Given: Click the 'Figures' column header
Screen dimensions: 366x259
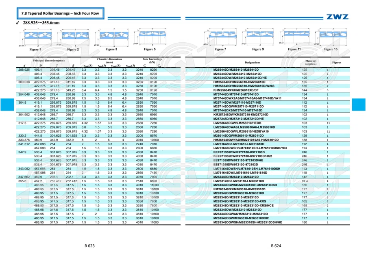Looking at the screenshot, I should [337, 63].
